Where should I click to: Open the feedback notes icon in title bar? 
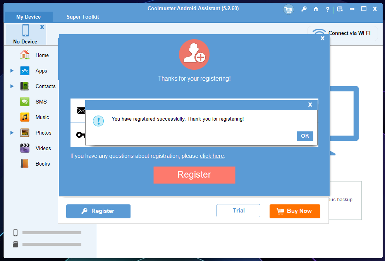point(340,9)
